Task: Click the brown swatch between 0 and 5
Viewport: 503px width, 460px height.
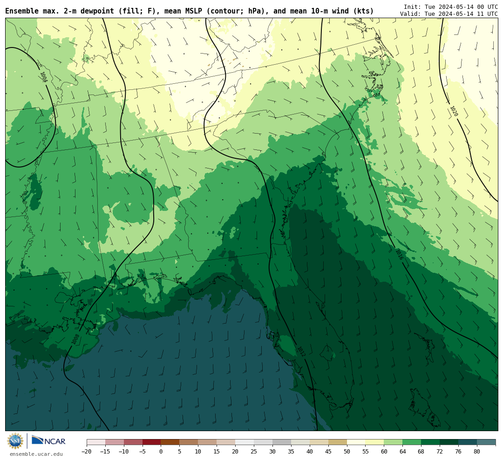Action: [x=170, y=442]
